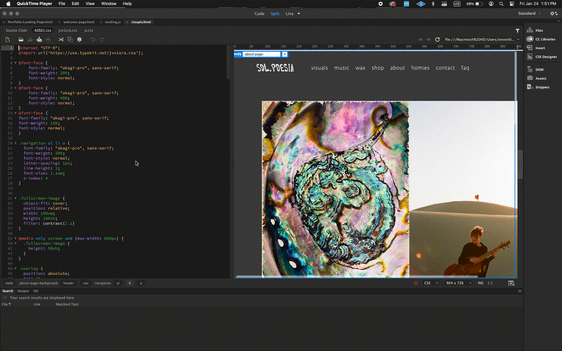
Task: Switch to Code view
Action: (259, 14)
